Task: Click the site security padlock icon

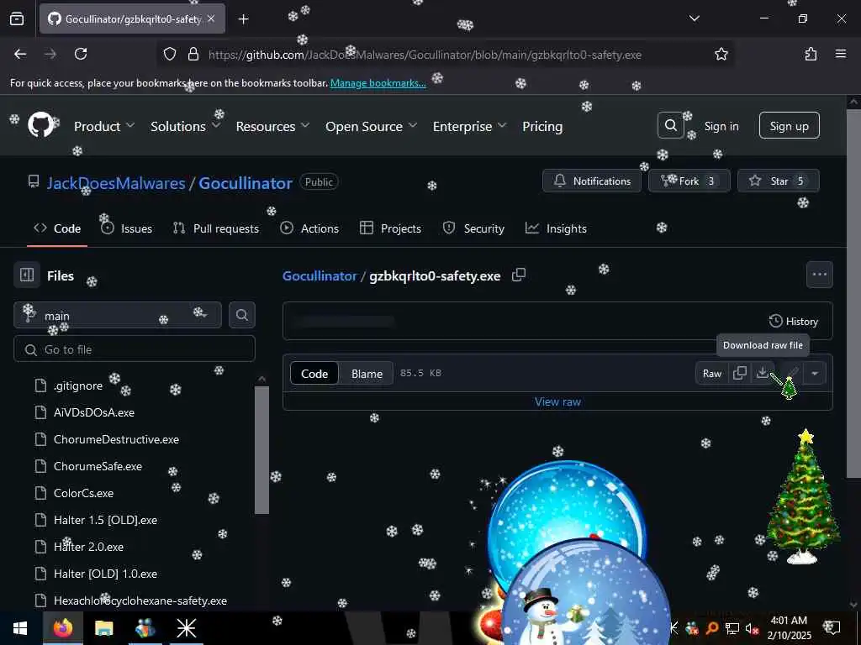Action: 193,54
